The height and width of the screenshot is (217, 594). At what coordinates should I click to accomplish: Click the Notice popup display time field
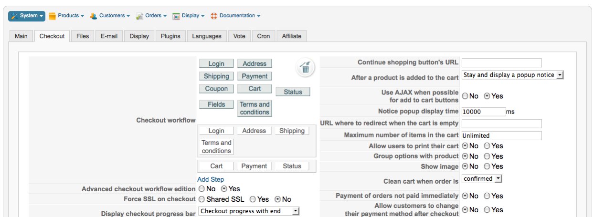[483, 112]
